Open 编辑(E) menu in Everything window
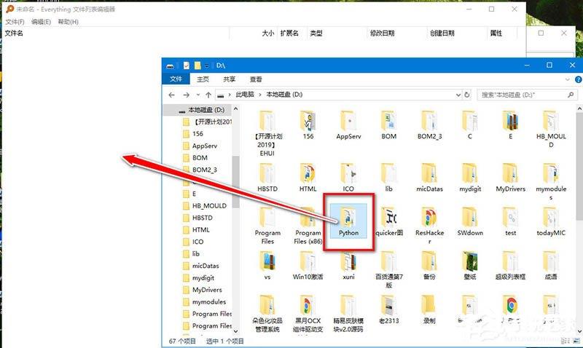The height and width of the screenshot is (348, 583). pyautogui.click(x=41, y=22)
